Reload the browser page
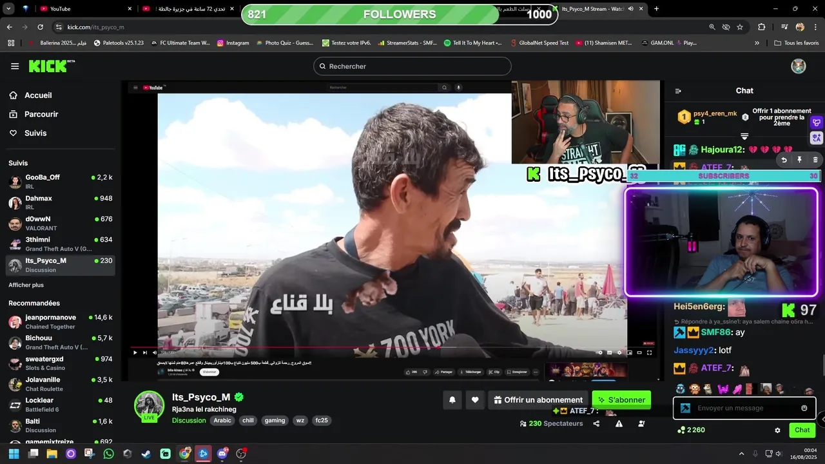 [40, 27]
